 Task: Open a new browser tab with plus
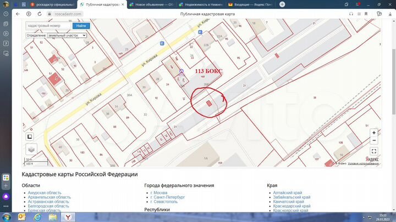(x=282, y=4)
